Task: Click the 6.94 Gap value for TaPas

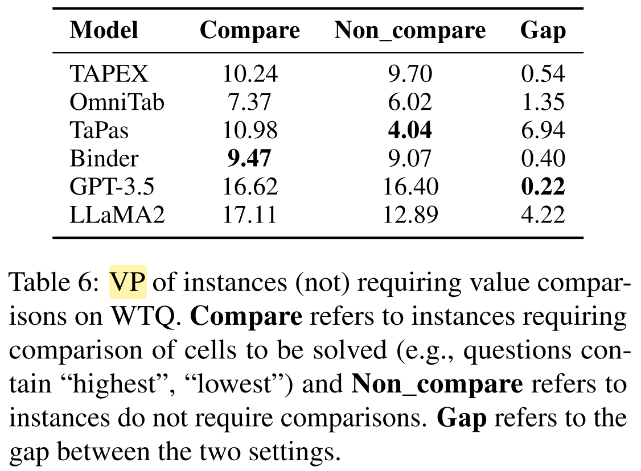Action: tap(543, 130)
